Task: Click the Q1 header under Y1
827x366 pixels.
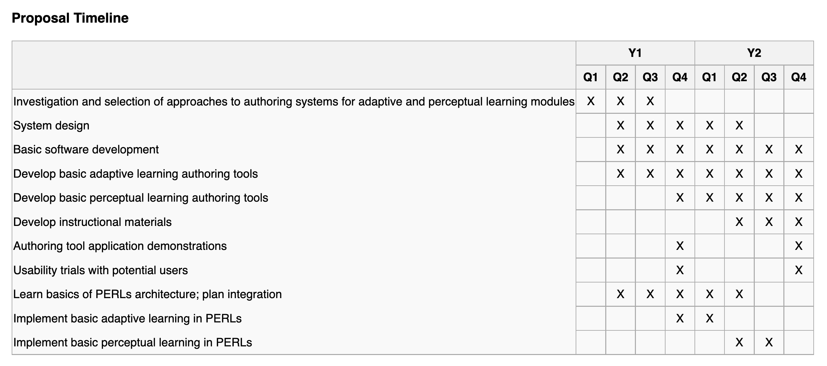Action: [x=591, y=77]
